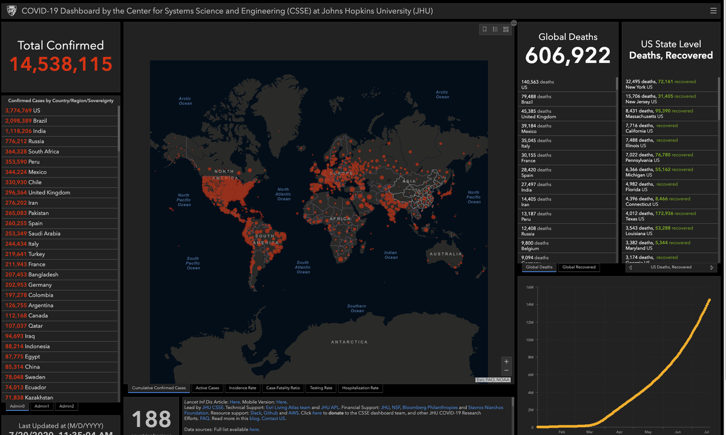The height and width of the screenshot is (435, 726).
Task: Select Saudi Arabia in confirmed list
Action: [60, 234]
